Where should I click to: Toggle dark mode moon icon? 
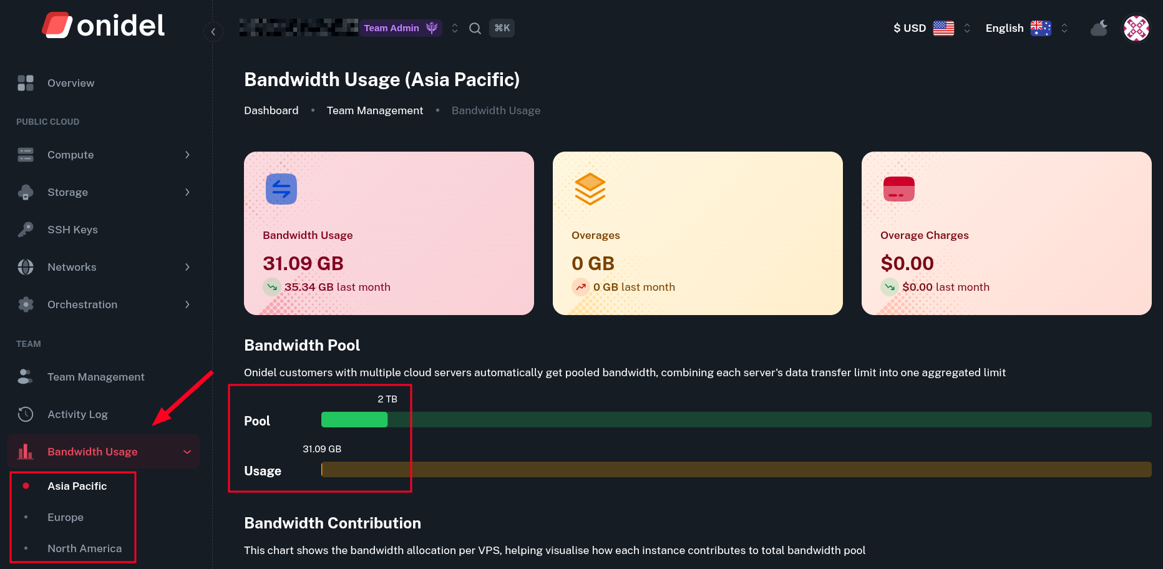coord(1099,28)
